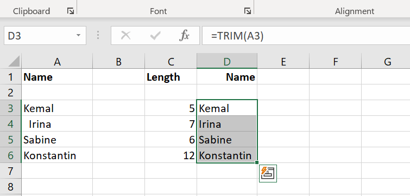Cancel formula entry with the X icon

tap(126, 35)
